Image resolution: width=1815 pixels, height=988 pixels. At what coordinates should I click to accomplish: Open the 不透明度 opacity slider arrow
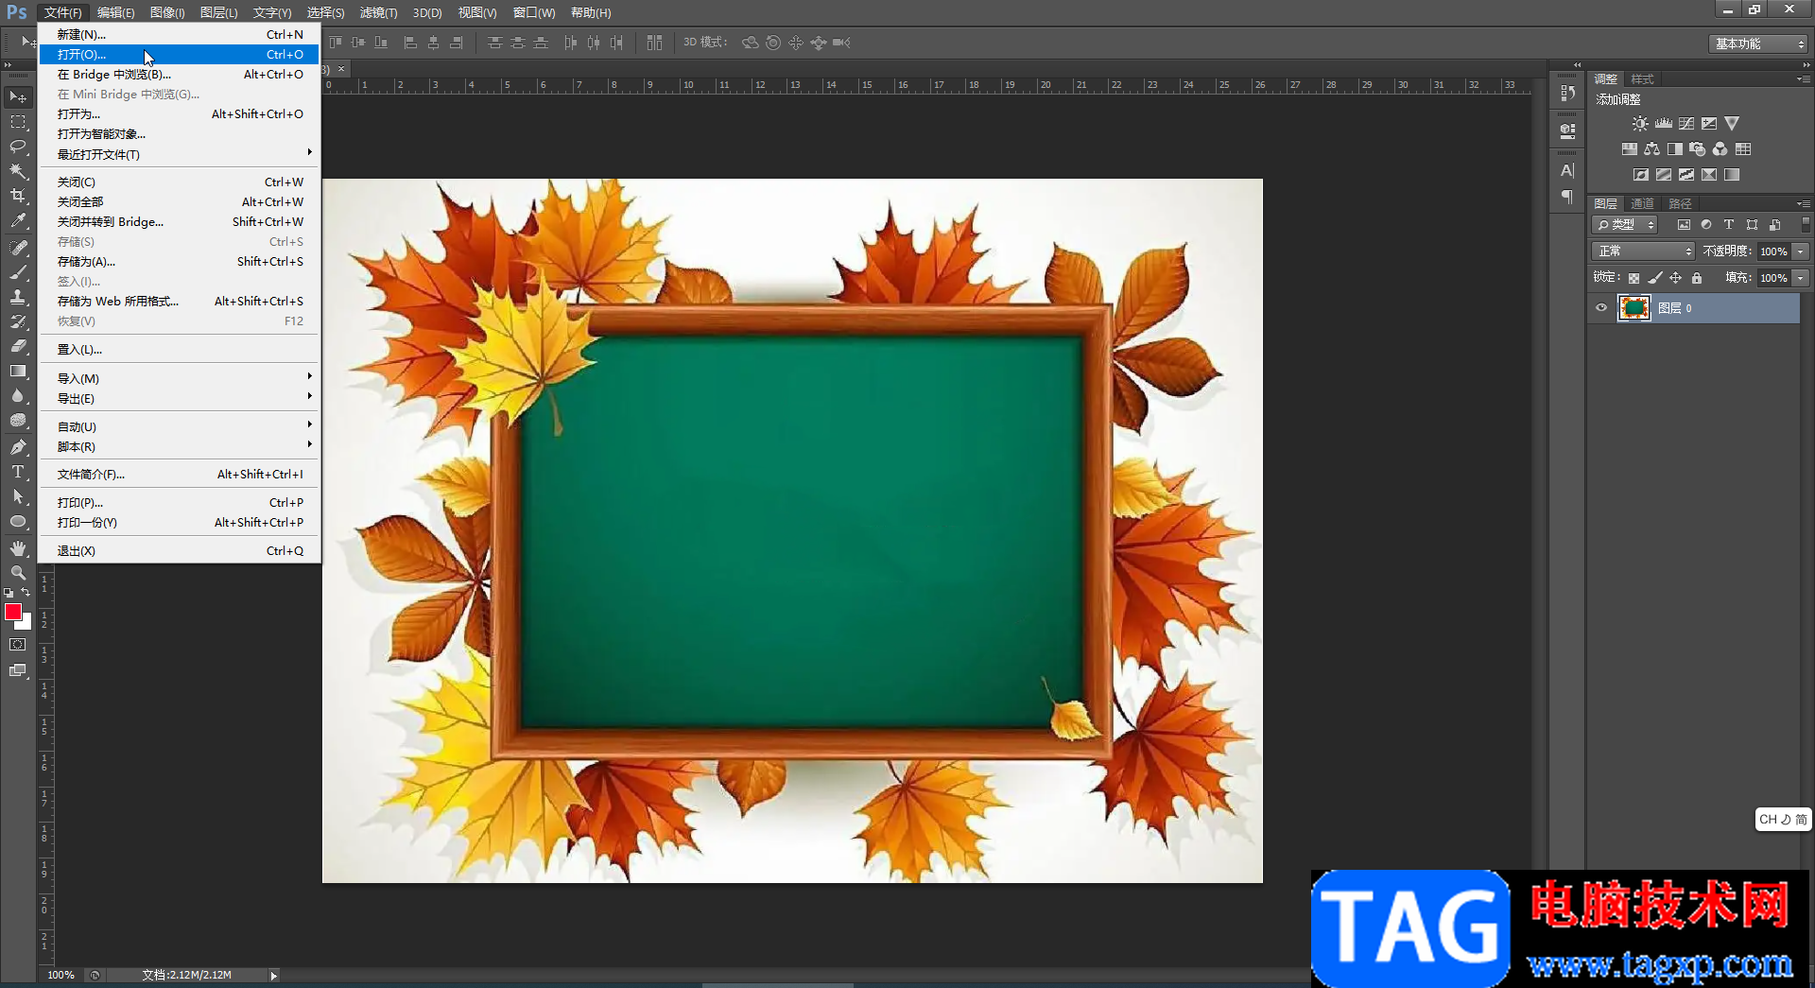coord(1801,251)
